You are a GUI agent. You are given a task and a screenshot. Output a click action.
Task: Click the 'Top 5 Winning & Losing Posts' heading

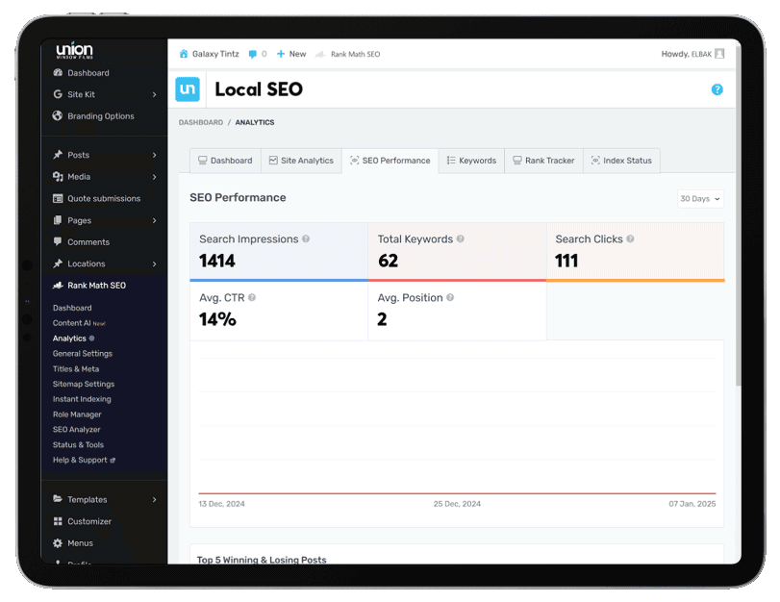[262, 560]
